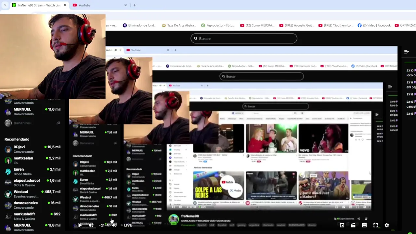Open RDjavi recommended channel
This screenshot has width=416, height=234.
32,149
